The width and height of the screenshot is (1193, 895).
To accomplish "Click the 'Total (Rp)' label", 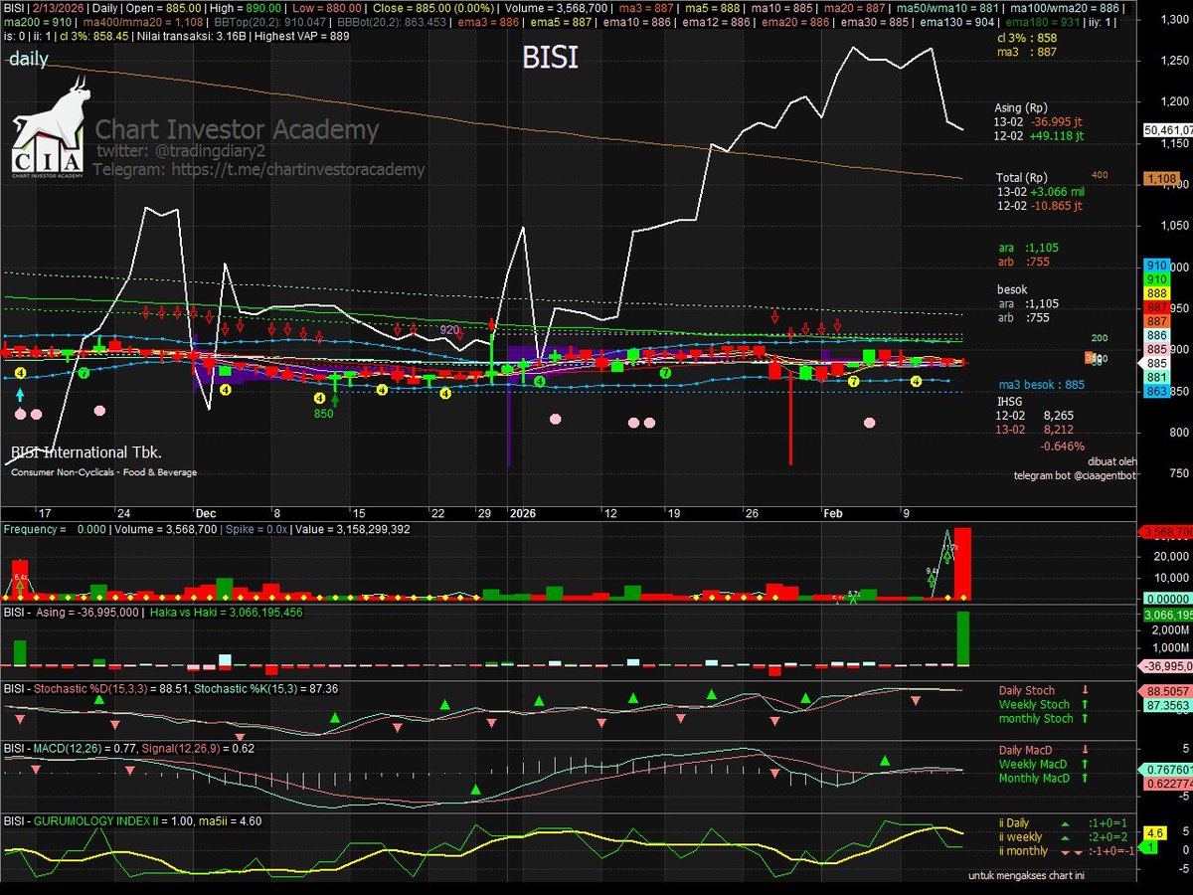I will point(1020,177).
